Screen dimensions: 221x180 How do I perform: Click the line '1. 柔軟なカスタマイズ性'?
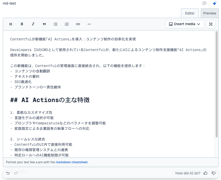(x=31, y=112)
